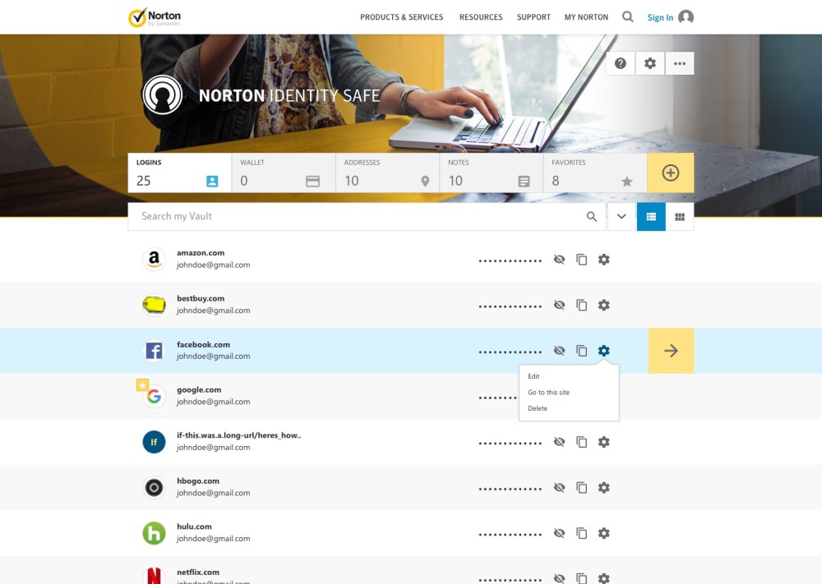Switch to grid view layout

click(x=680, y=217)
